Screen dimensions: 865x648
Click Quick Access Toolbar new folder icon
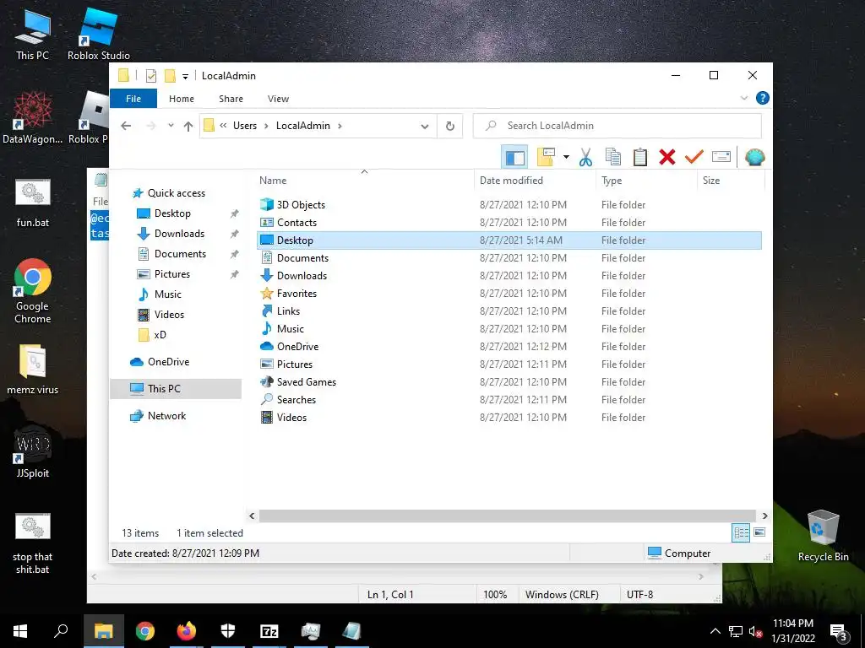pos(171,76)
